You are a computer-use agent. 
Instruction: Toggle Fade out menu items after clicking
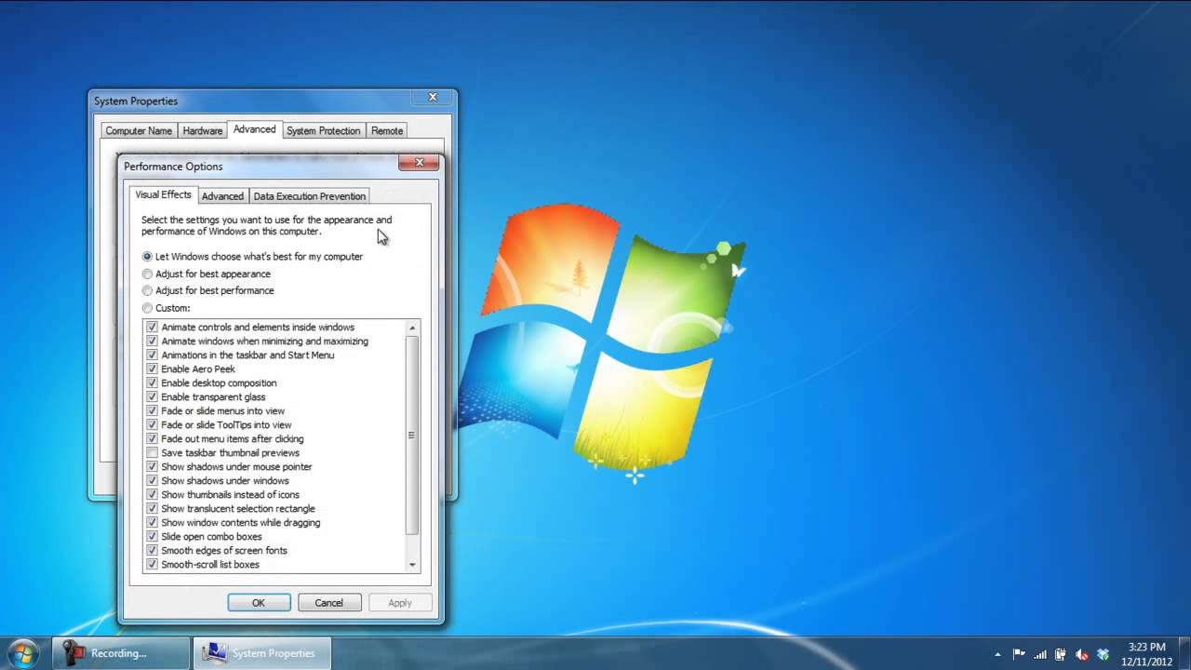[153, 439]
